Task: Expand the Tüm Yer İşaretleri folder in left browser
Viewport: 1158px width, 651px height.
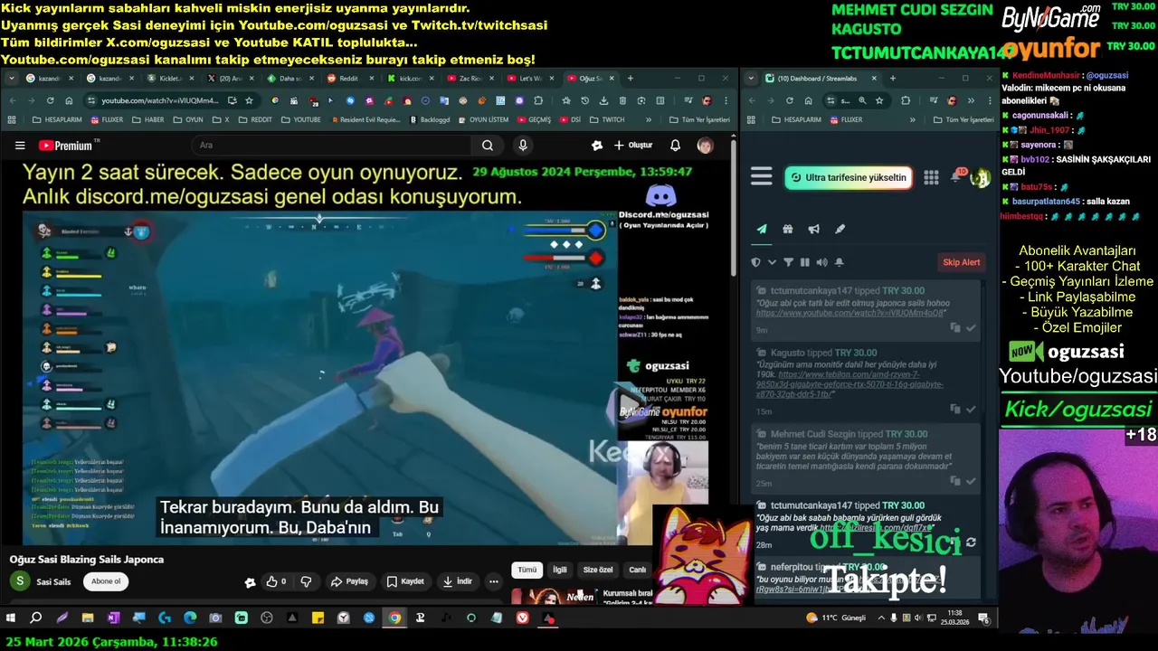Action: click(699, 119)
